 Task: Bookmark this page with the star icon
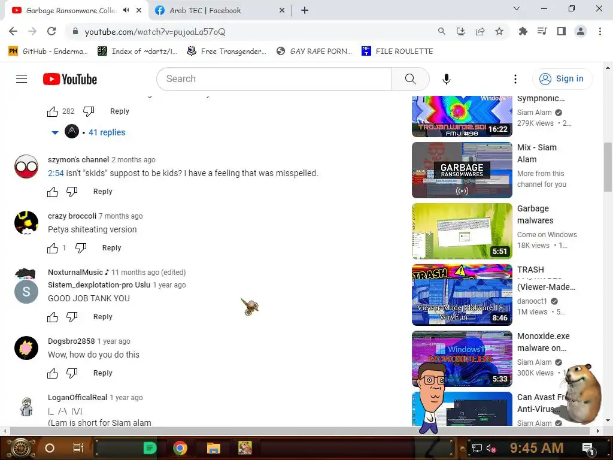499,31
